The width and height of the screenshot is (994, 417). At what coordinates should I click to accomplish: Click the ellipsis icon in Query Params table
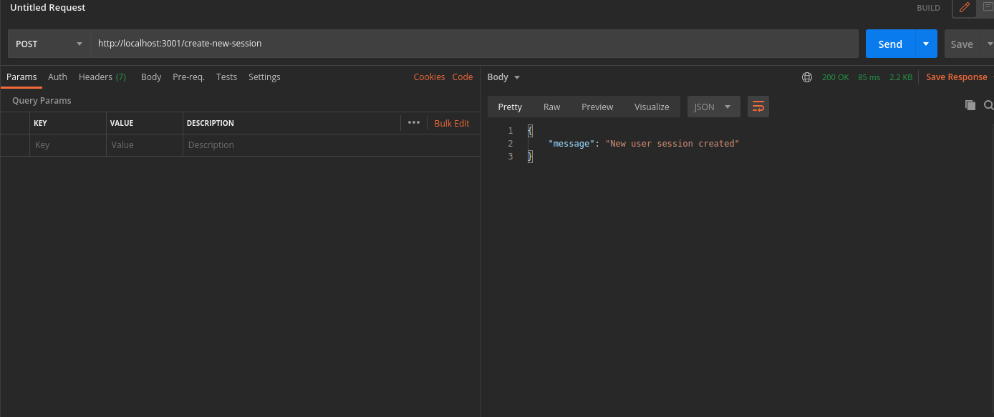(414, 122)
